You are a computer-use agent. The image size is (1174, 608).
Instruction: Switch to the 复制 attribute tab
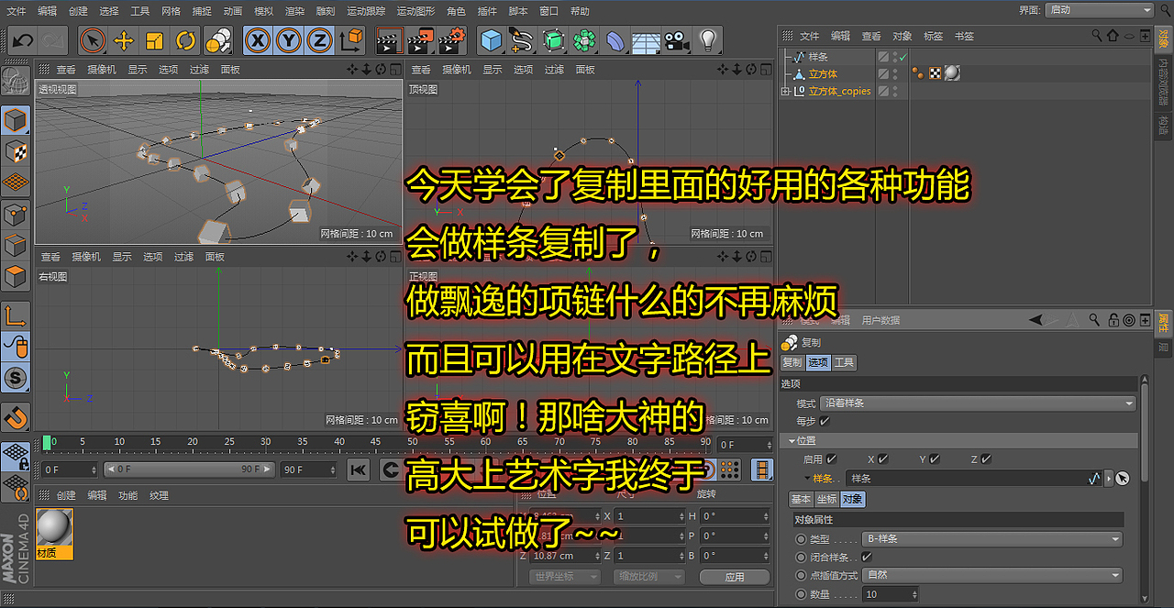[792, 363]
